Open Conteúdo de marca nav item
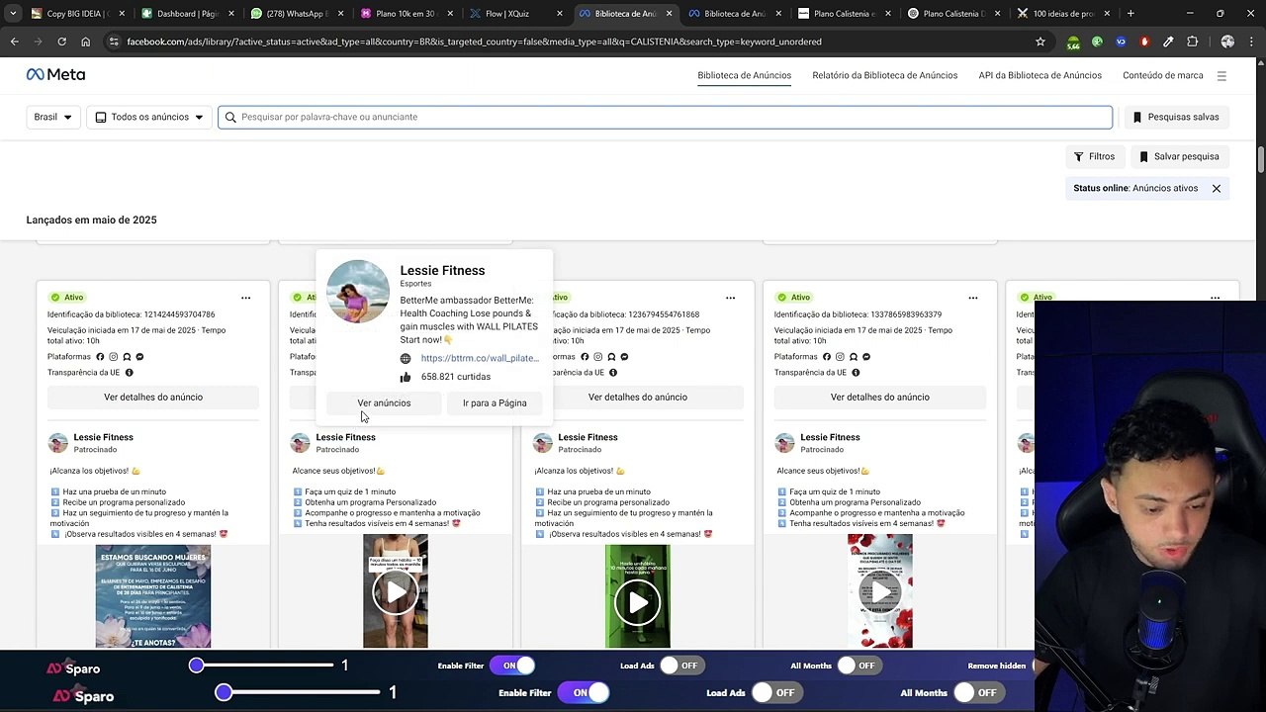This screenshot has width=1266, height=712. [1163, 75]
